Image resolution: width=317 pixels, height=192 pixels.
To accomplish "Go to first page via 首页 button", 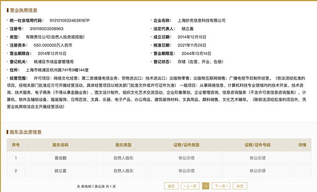I will pos(171,186).
